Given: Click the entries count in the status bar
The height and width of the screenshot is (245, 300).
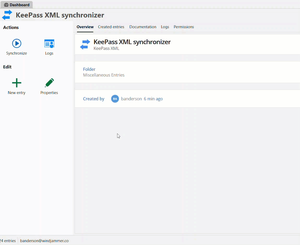Looking at the screenshot, I should click(8, 241).
